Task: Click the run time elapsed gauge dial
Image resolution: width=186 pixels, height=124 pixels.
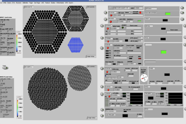Action: coord(144,78)
